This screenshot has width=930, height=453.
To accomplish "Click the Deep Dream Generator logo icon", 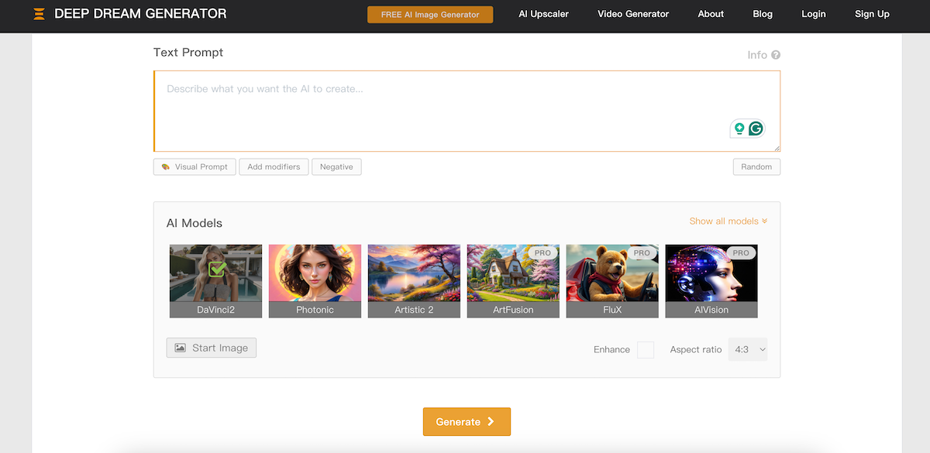I will (39, 13).
